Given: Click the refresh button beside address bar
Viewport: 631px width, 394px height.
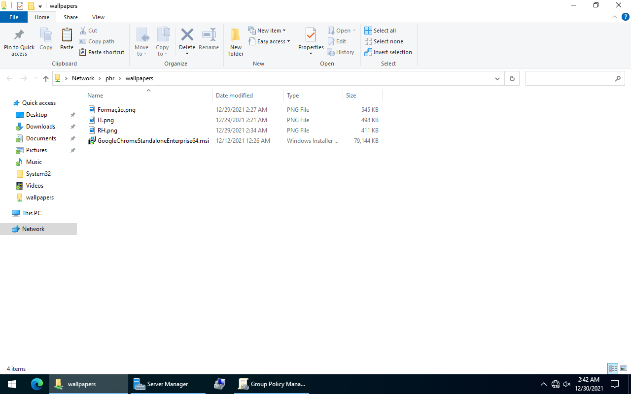Looking at the screenshot, I should click(512, 78).
